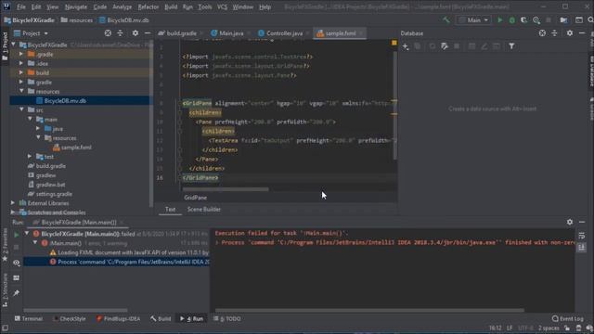Collapse the :Main.main() node in Run tree
This screenshot has height=334, width=594.
[x=35, y=243]
